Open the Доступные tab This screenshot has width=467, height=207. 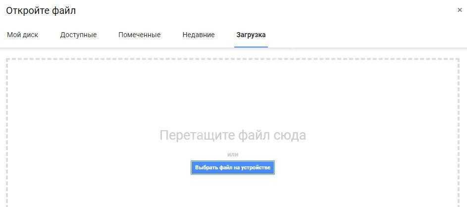[78, 35]
